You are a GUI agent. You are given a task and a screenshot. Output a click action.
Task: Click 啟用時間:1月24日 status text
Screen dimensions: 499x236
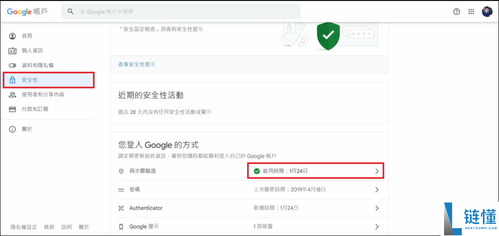coord(285,171)
